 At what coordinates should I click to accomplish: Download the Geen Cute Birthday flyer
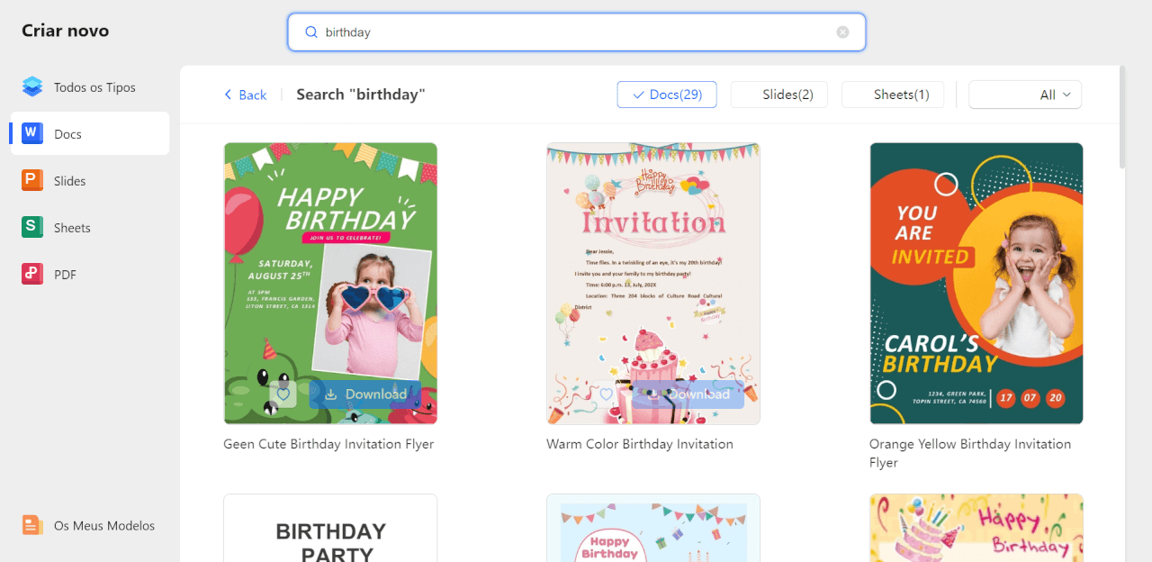[x=365, y=394]
